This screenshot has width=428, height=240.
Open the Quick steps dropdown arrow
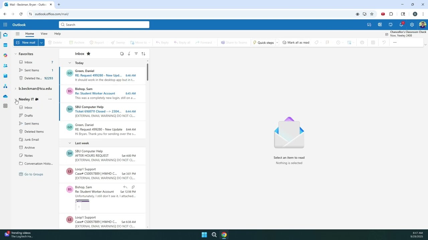tap(277, 43)
